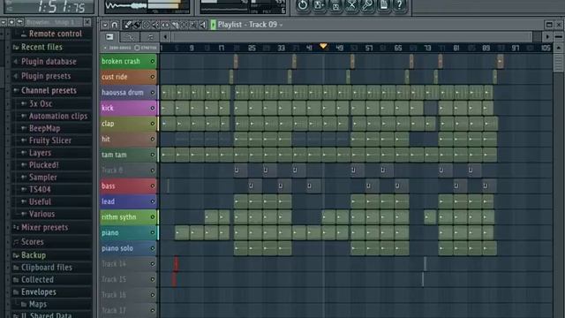This screenshot has height=318, width=565.
Task: Click the piano solo track name
Action: click(x=117, y=248)
